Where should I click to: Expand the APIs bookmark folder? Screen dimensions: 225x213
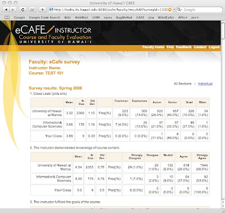coord(182,17)
